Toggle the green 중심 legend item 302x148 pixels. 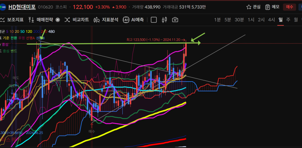[6, 51]
